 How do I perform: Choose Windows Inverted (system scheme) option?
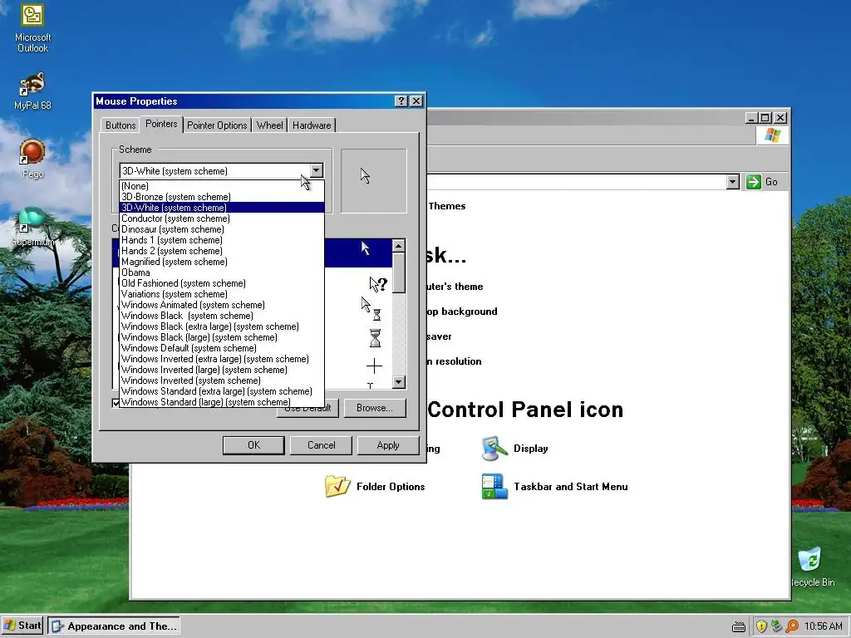click(221, 380)
